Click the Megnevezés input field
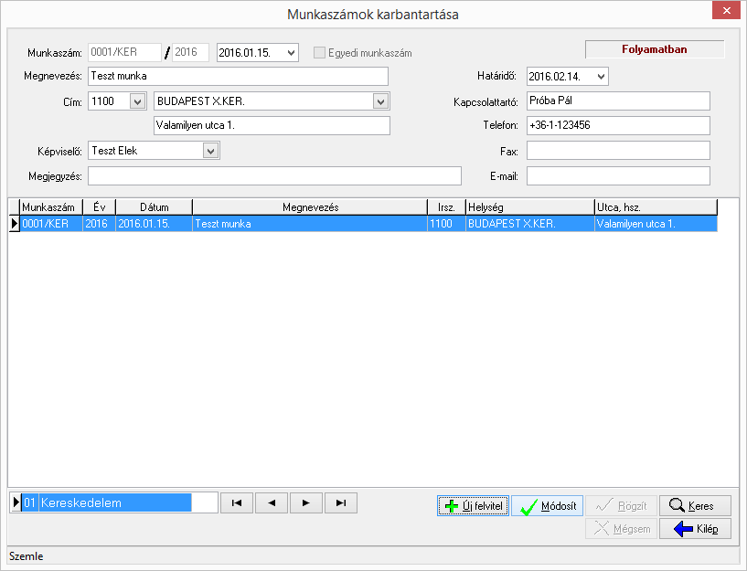The height and width of the screenshot is (571, 747). point(239,76)
